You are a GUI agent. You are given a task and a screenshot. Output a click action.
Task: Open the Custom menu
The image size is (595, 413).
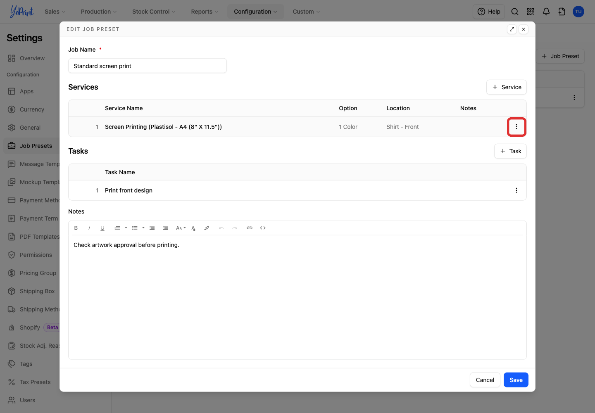[x=306, y=12]
